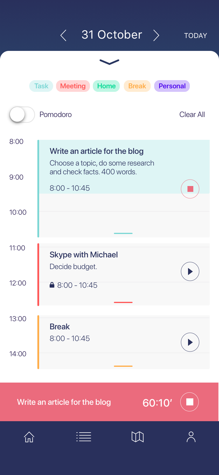The height and width of the screenshot is (475, 219).
Task: Go to the previous day arrow
Action: [63, 35]
